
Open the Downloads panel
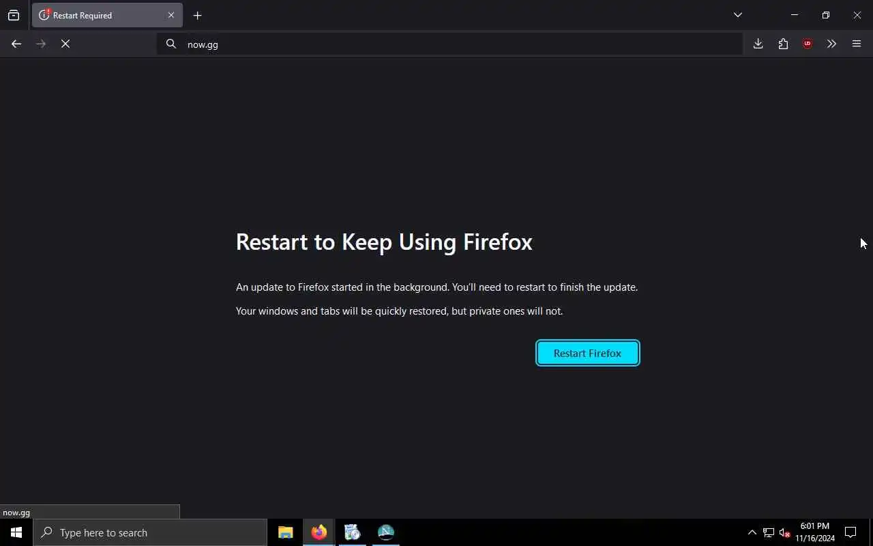[x=758, y=44]
